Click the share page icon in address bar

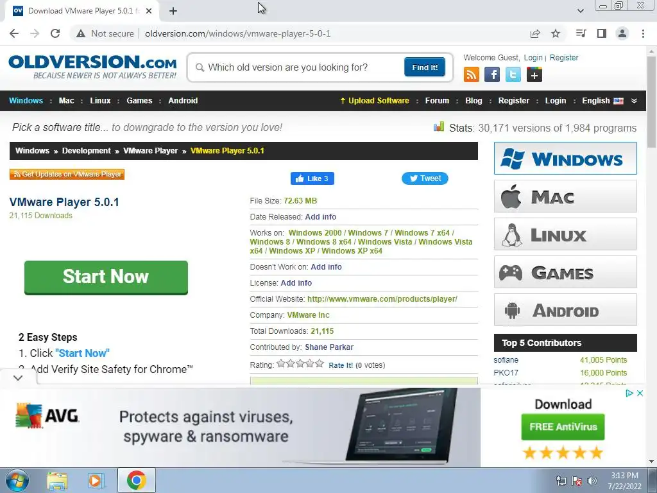point(535,33)
